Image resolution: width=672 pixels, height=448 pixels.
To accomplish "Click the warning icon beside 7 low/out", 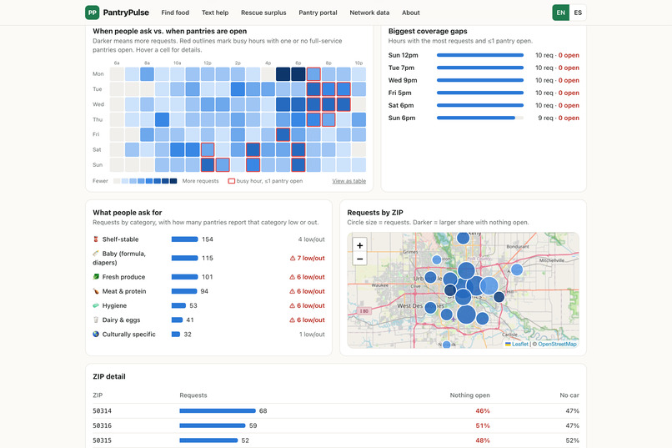I will (x=293, y=258).
